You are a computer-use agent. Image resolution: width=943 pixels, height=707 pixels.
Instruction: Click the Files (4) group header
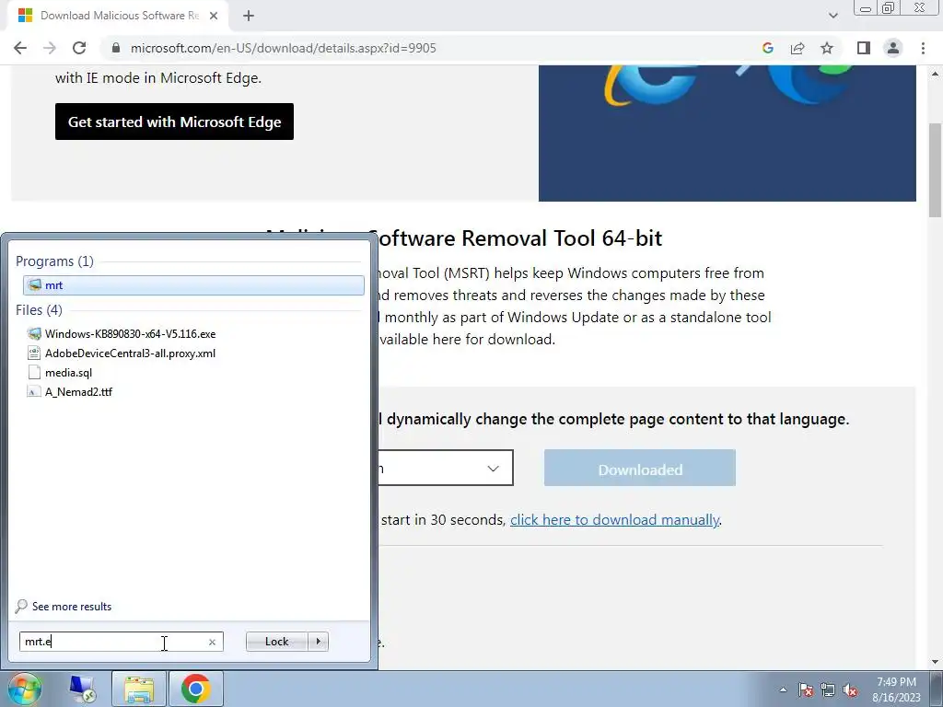[39, 309]
